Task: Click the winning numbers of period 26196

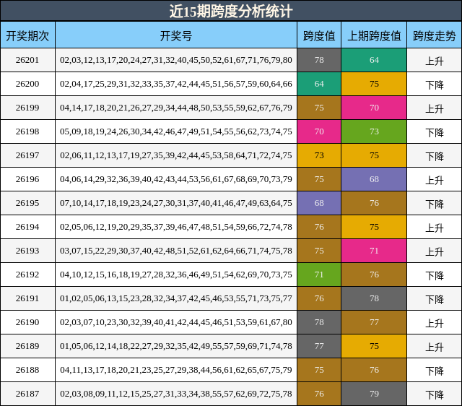Action: (176, 180)
